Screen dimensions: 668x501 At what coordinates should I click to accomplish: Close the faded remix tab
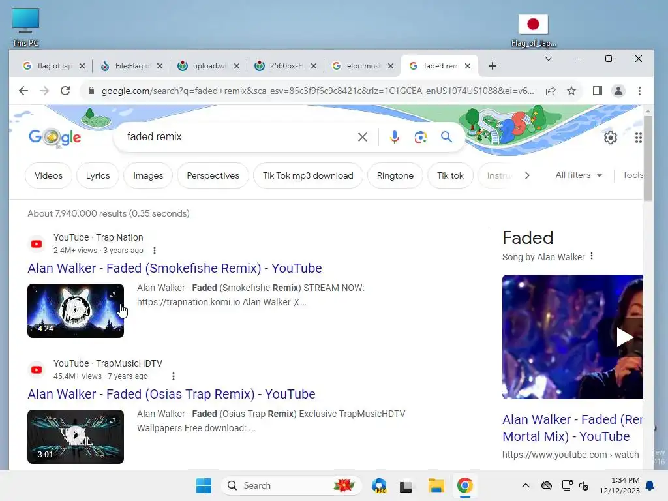click(468, 66)
